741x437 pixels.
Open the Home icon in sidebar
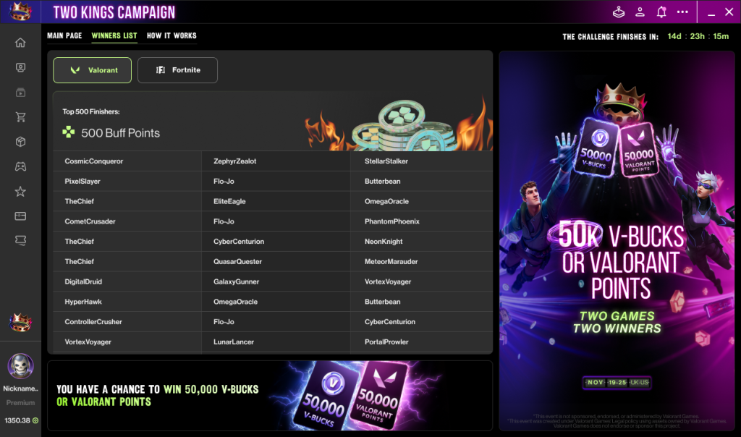20,43
